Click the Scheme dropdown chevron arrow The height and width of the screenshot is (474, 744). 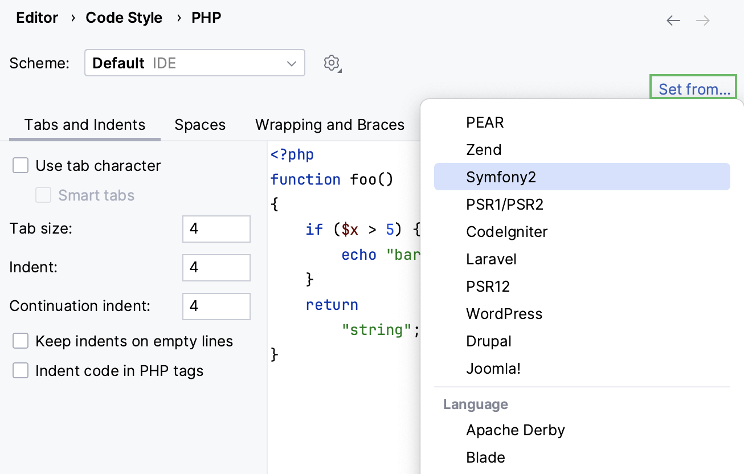[292, 63]
